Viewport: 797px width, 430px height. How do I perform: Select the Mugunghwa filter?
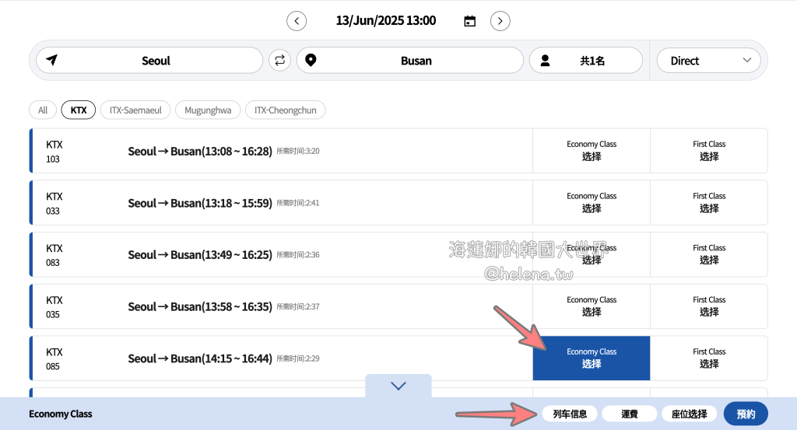(208, 110)
